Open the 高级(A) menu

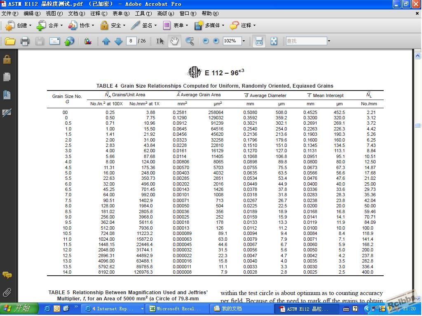point(166,14)
